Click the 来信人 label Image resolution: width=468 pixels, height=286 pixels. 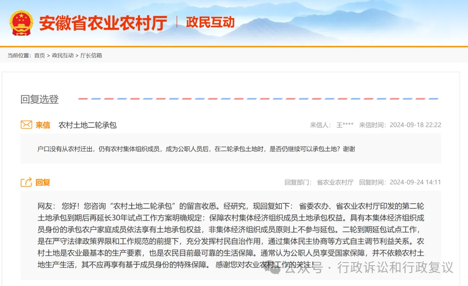point(320,125)
